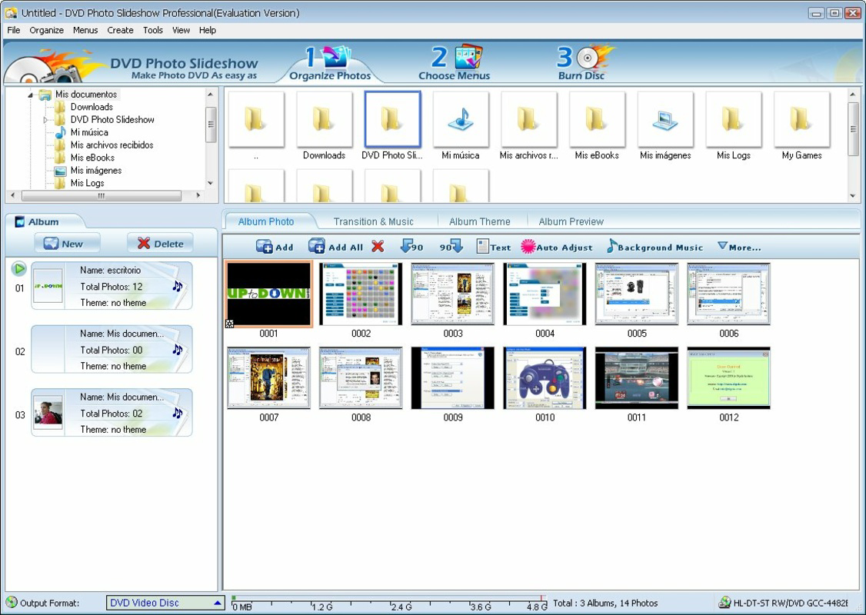Click music note icon on album 03
This screenshot has height=615, width=866.
177,413
